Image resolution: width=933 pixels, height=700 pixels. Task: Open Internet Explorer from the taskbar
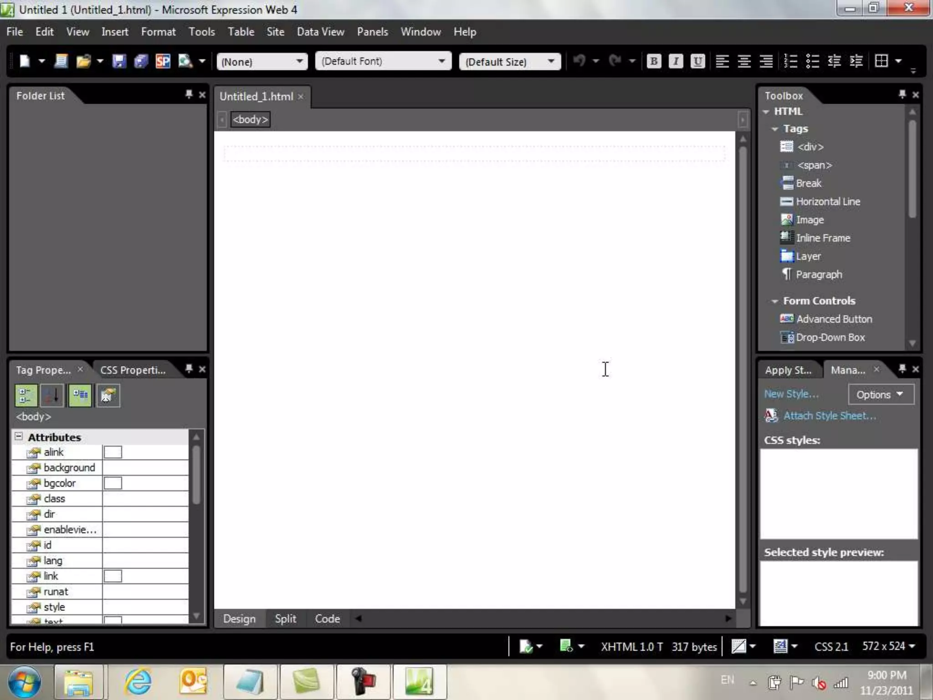point(138,682)
